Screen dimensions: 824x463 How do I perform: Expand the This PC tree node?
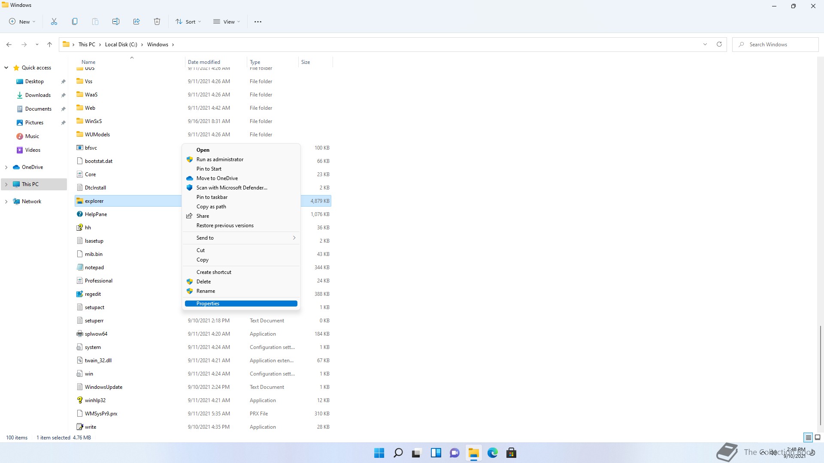tap(6, 184)
